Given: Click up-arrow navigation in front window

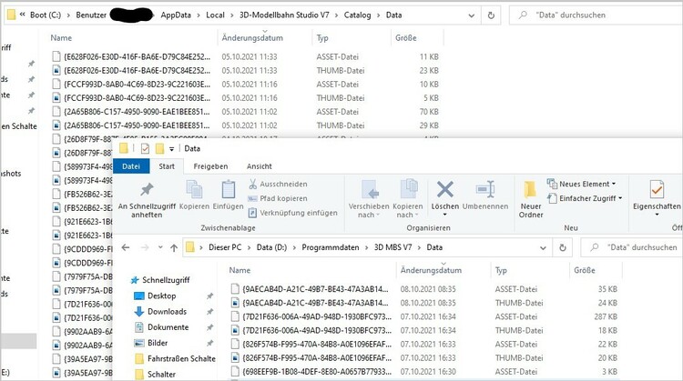Looking at the screenshot, I should [x=174, y=248].
